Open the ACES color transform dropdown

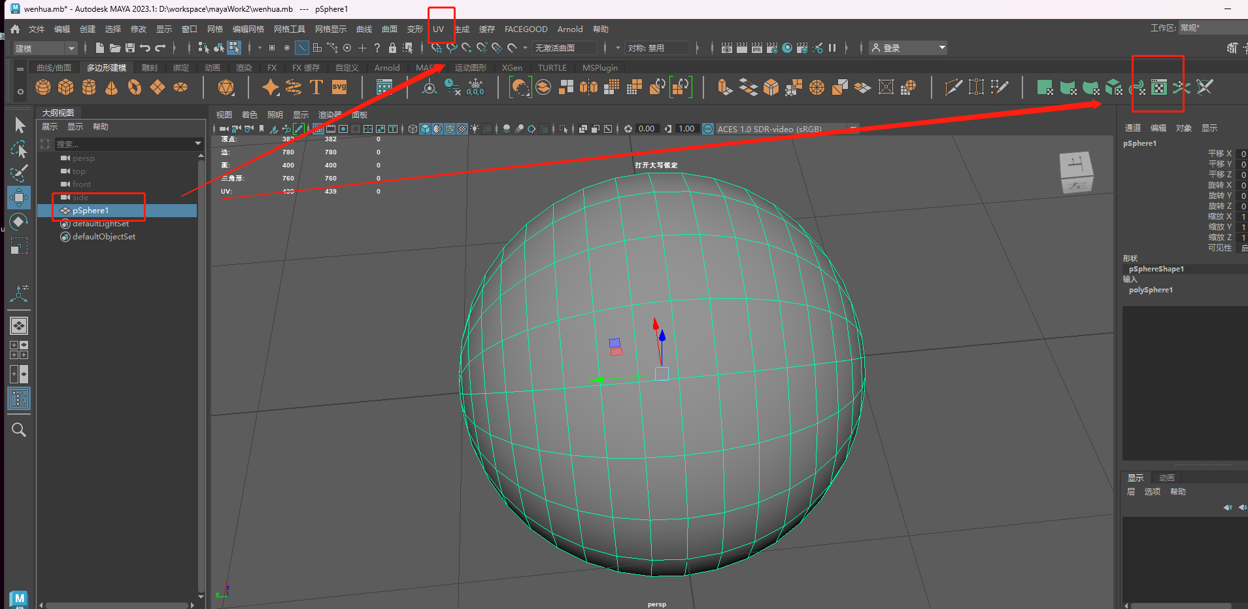pyautogui.click(x=788, y=129)
